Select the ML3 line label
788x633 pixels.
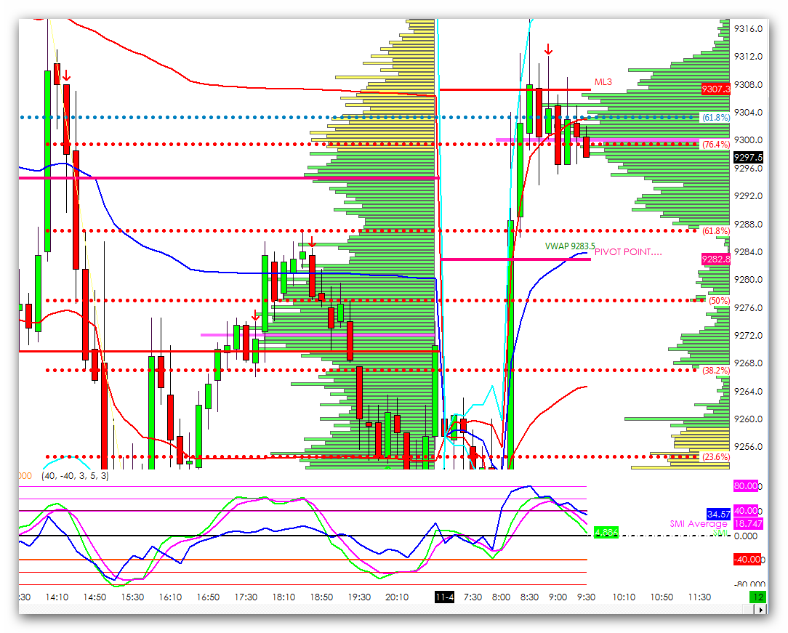tap(603, 82)
